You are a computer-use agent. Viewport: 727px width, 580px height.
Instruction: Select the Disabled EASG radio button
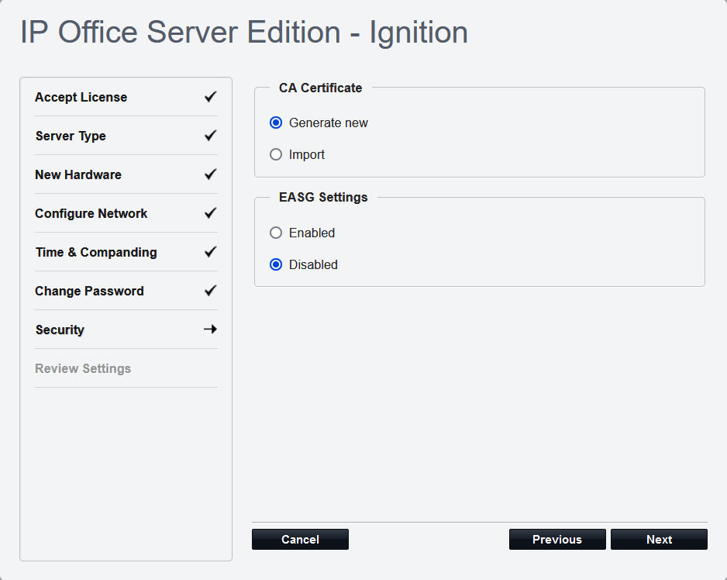coord(276,265)
